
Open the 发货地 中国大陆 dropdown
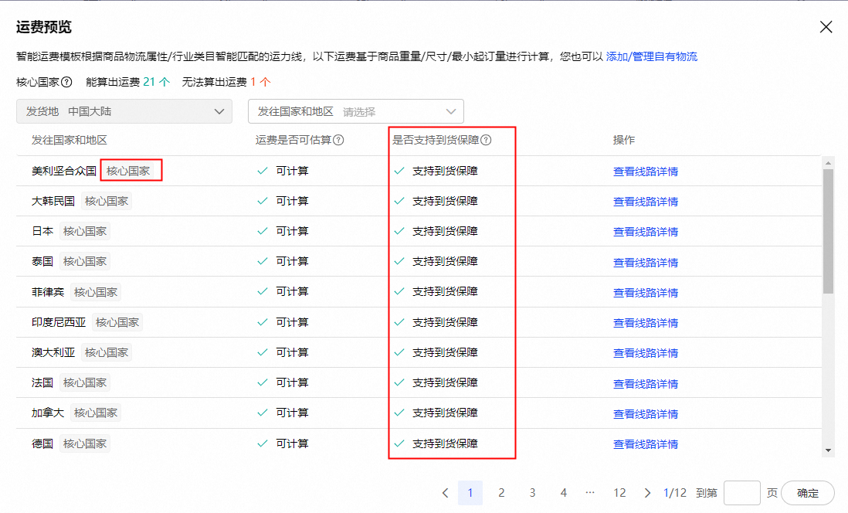(124, 111)
